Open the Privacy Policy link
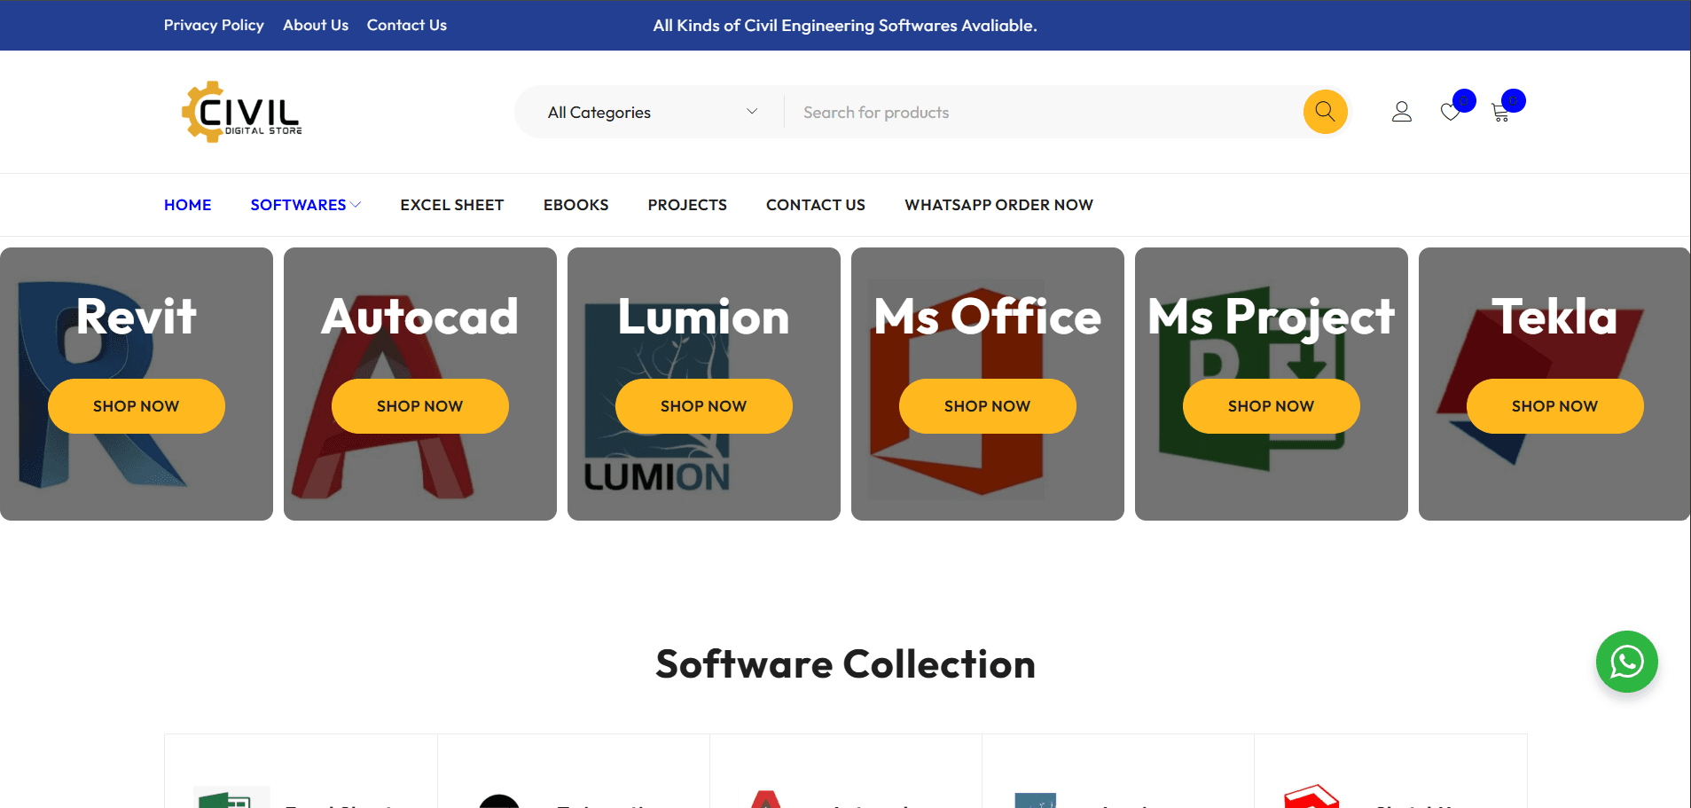 pyautogui.click(x=214, y=25)
